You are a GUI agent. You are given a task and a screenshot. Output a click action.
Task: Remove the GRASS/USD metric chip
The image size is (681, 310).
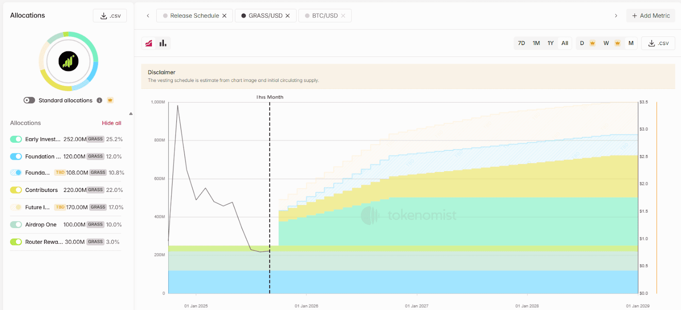click(x=288, y=16)
